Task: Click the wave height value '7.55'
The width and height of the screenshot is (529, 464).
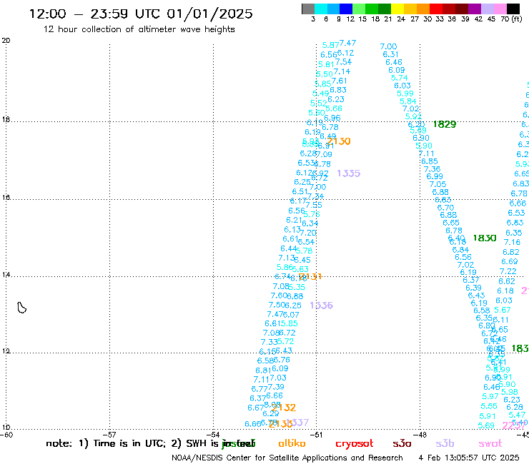Action: pos(314,205)
